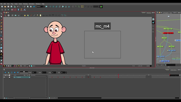Click the yellow frame icon in the top toolbar

pyautogui.click(x=82, y=7)
